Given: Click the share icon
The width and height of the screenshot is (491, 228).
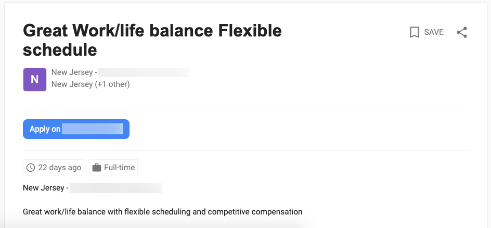Looking at the screenshot, I should pyautogui.click(x=462, y=32).
